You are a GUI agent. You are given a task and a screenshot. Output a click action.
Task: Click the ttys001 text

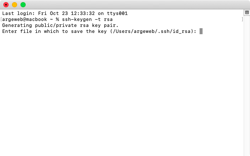117,13
